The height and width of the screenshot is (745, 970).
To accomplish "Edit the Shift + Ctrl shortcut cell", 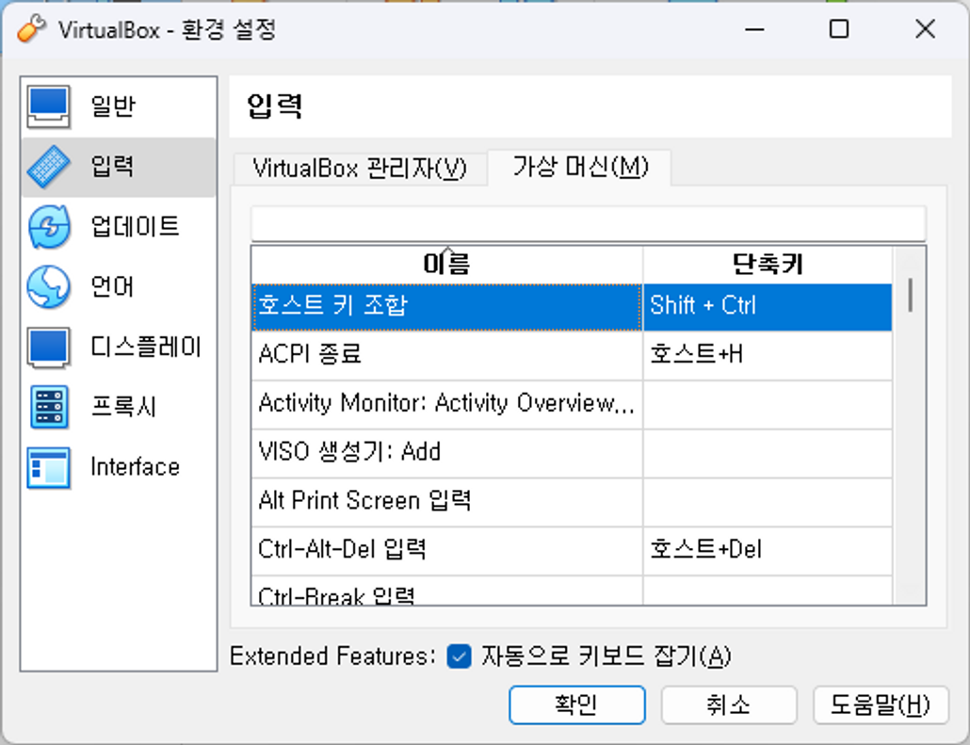I will pos(768,307).
